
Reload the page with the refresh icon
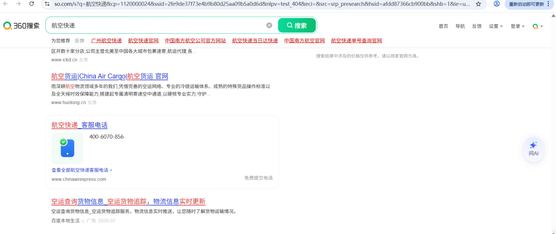[32, 4]
